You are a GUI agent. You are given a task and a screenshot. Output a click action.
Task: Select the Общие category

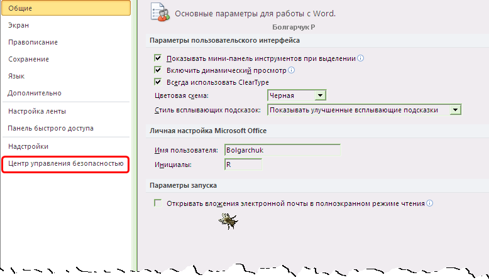66,8
